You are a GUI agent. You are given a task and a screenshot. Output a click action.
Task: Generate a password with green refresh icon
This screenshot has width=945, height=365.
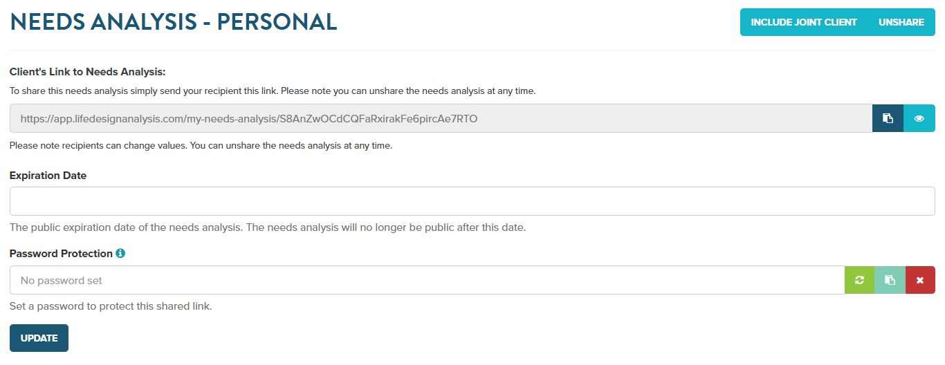pyautogui.click(x=859, y=280)
